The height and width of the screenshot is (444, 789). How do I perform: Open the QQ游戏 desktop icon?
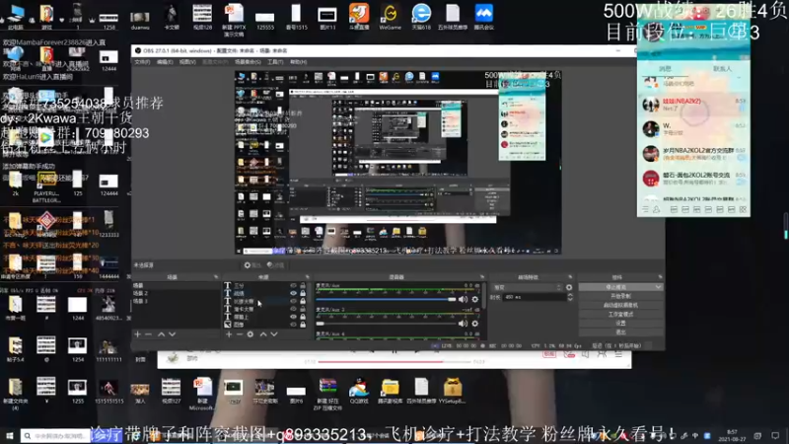coord(359,392)
